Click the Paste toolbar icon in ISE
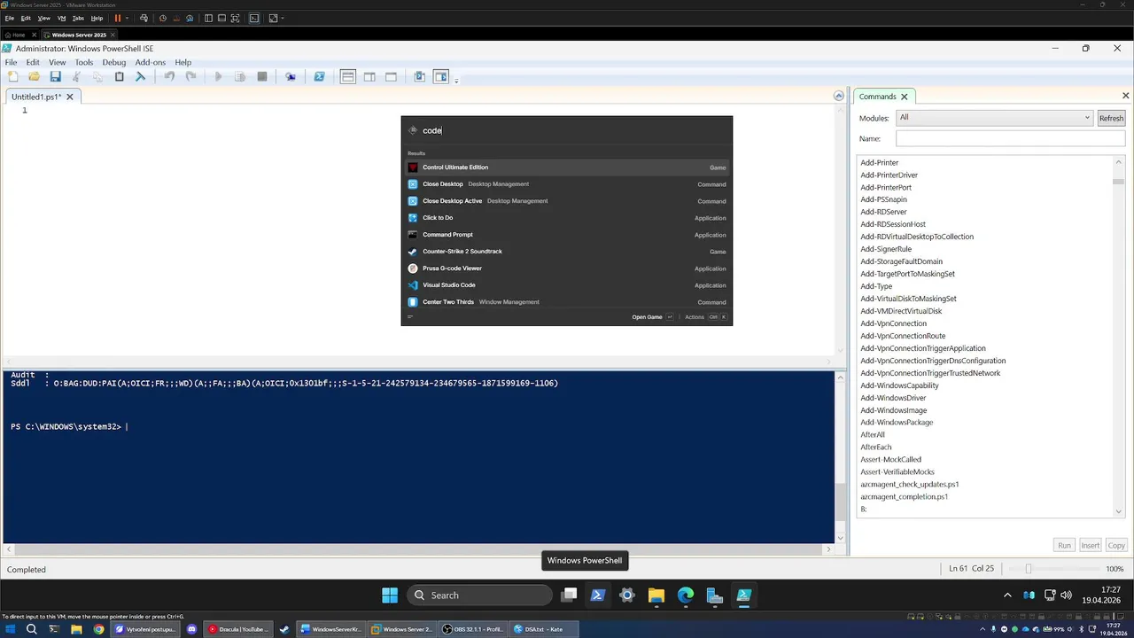 pyautogui.click(x=119, y=77)
